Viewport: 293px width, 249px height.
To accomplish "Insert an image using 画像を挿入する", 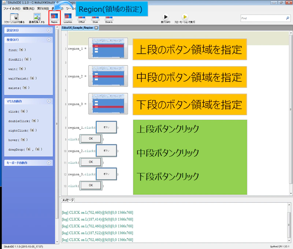I will point(36,16).
